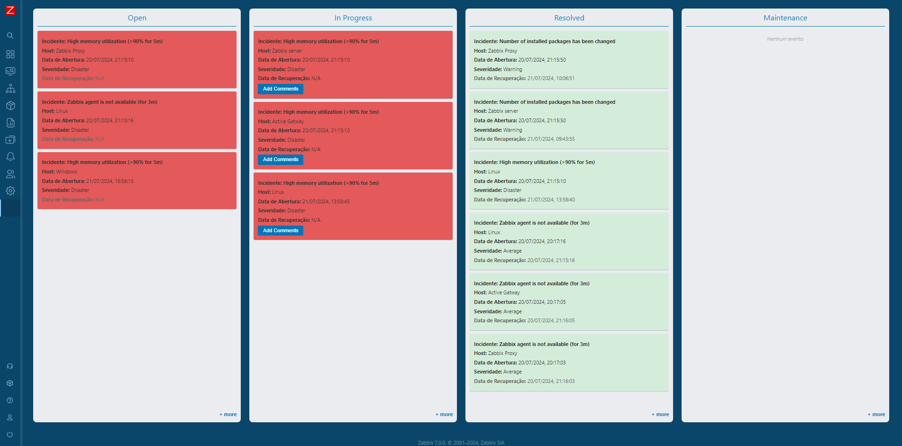902x446 pixels.
Task: Open the Monitoring menu icon
Action: [x=10, y=71]
